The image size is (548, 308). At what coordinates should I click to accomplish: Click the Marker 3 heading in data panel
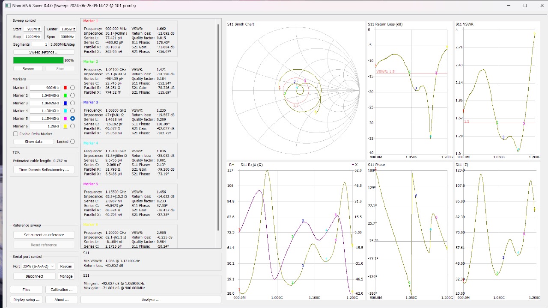(90, 102)
